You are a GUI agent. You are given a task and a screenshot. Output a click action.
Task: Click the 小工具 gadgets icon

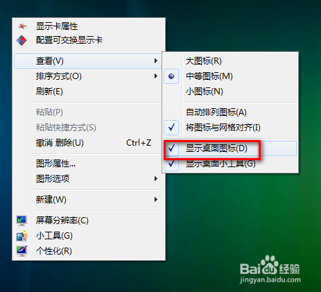coord(21,236)
